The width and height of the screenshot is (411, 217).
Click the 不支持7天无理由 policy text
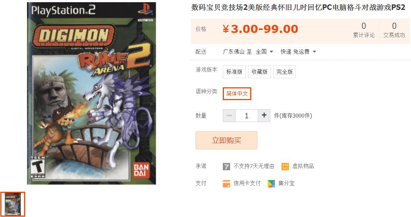(254, 166)
